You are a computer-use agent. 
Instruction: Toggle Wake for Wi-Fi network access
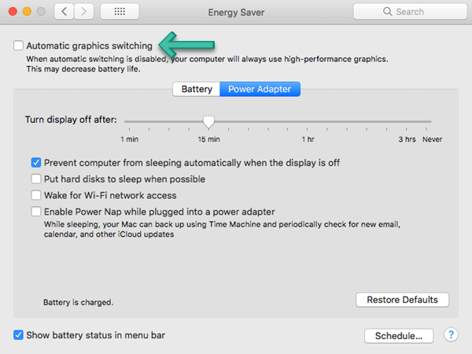pyautogui.click(x=36, y=195)
